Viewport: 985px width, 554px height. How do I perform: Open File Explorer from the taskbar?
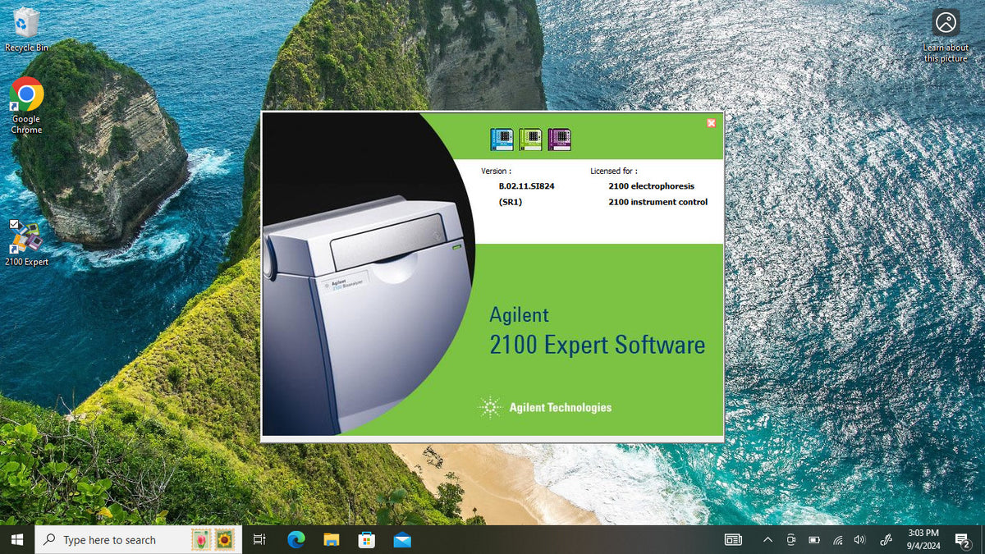pyautogui.click(x=332, y=539)
